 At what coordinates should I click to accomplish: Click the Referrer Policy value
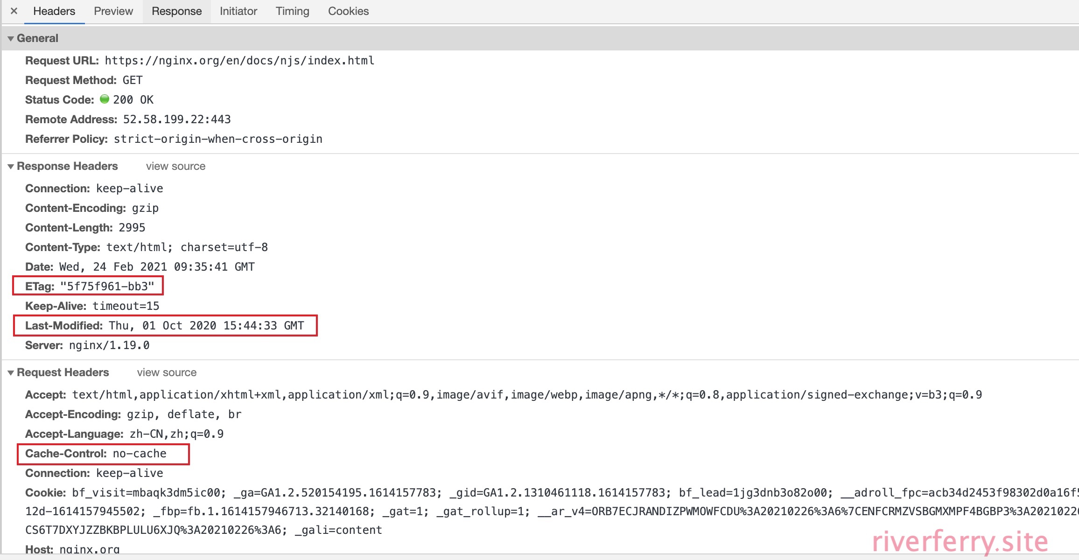point(218,139)
